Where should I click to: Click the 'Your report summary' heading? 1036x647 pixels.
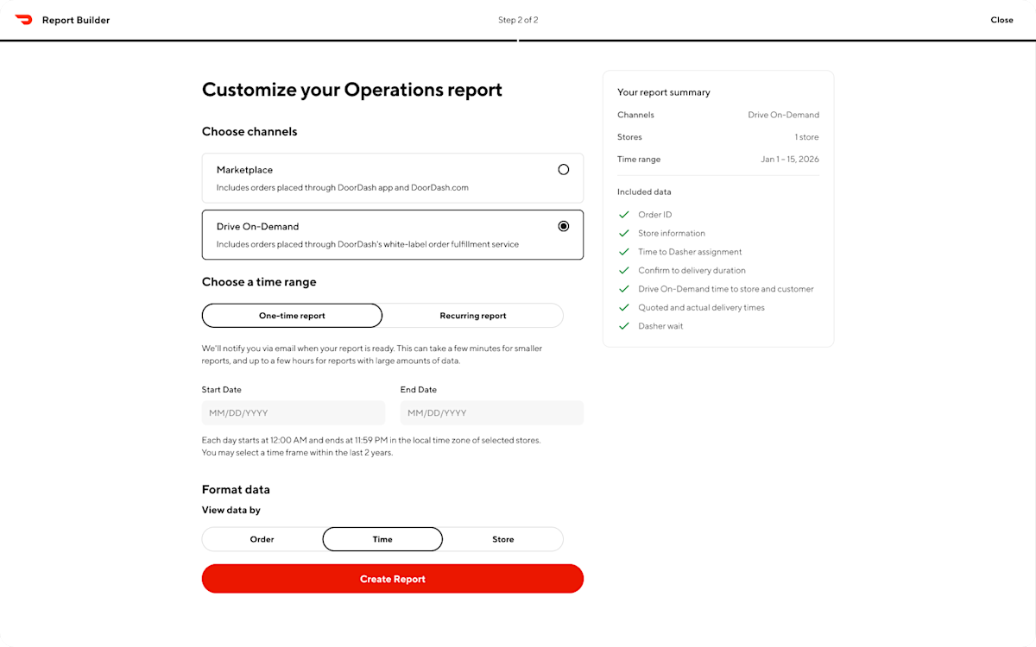tap(664, 92)
